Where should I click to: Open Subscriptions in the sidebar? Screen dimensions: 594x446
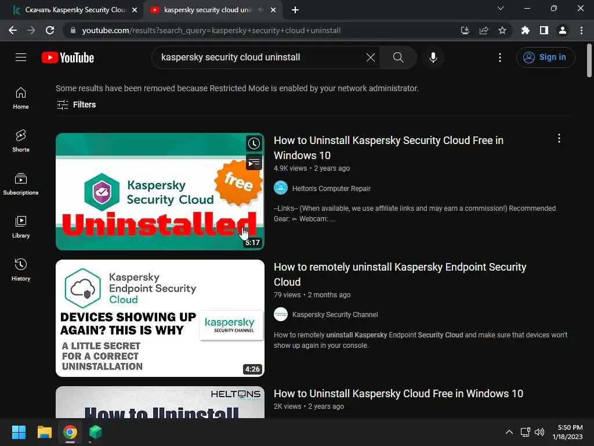[21, 184]
